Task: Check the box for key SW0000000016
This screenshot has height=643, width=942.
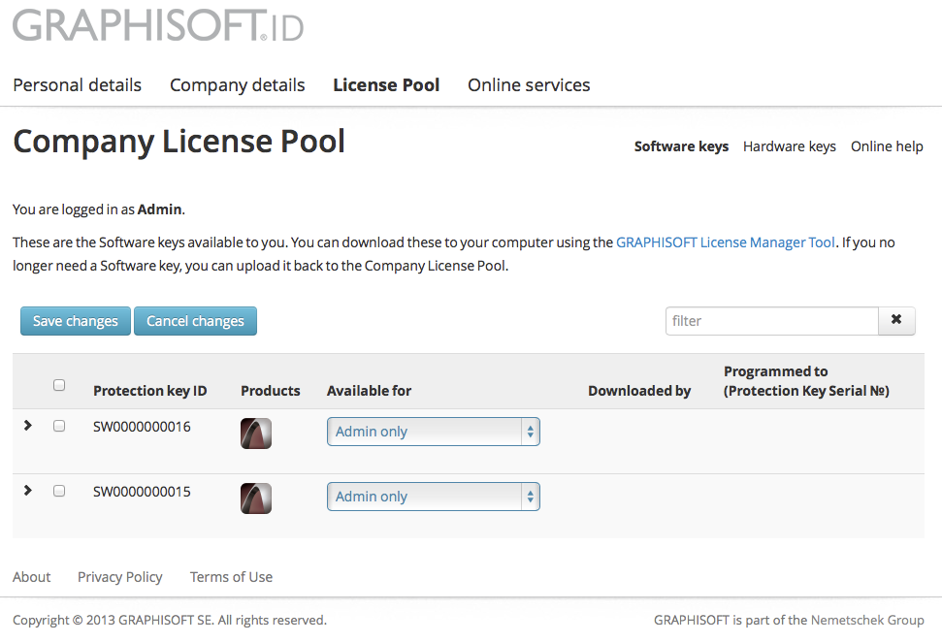Action: tap(59, 426)
